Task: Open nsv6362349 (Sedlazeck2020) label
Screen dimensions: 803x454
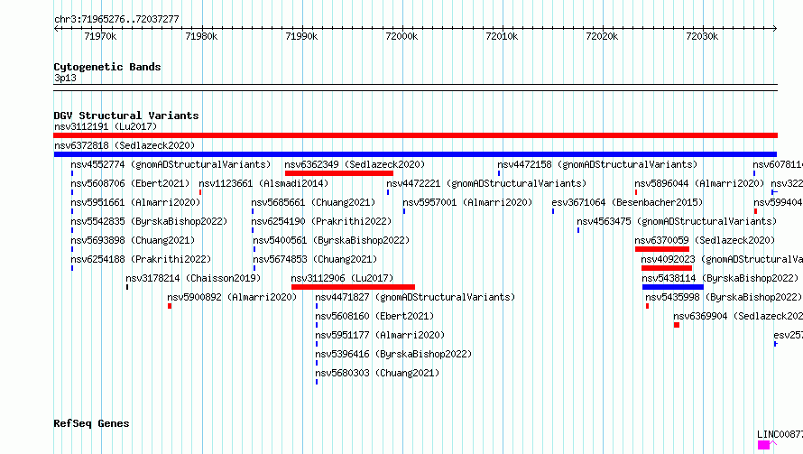Action: (355, 164)
